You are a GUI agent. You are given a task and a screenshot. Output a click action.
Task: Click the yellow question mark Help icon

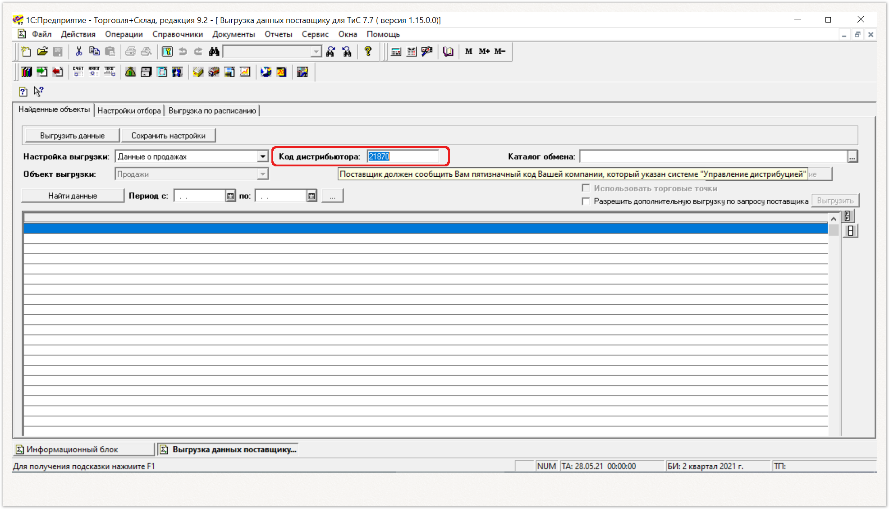pos(368,52)
